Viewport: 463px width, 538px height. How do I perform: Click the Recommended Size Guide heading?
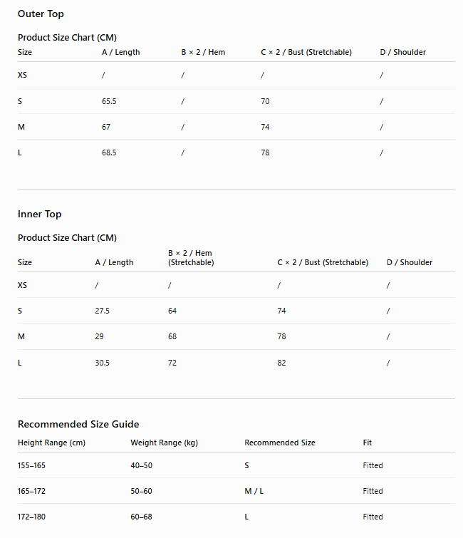(x=78, y=424)
